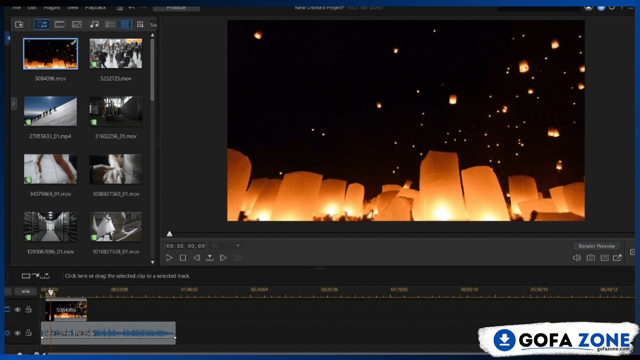Viewport: 640px width, 360px height.
Task: Click the library search field
Action: (153, 25)
